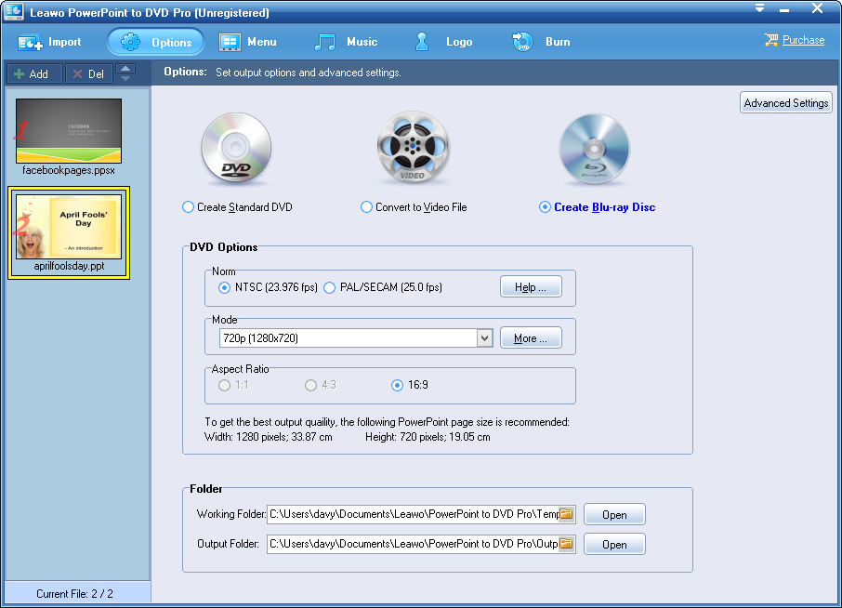The width and height of the screenshot is (842, 608).
Task: Click the Add file button
Action: 33,73
